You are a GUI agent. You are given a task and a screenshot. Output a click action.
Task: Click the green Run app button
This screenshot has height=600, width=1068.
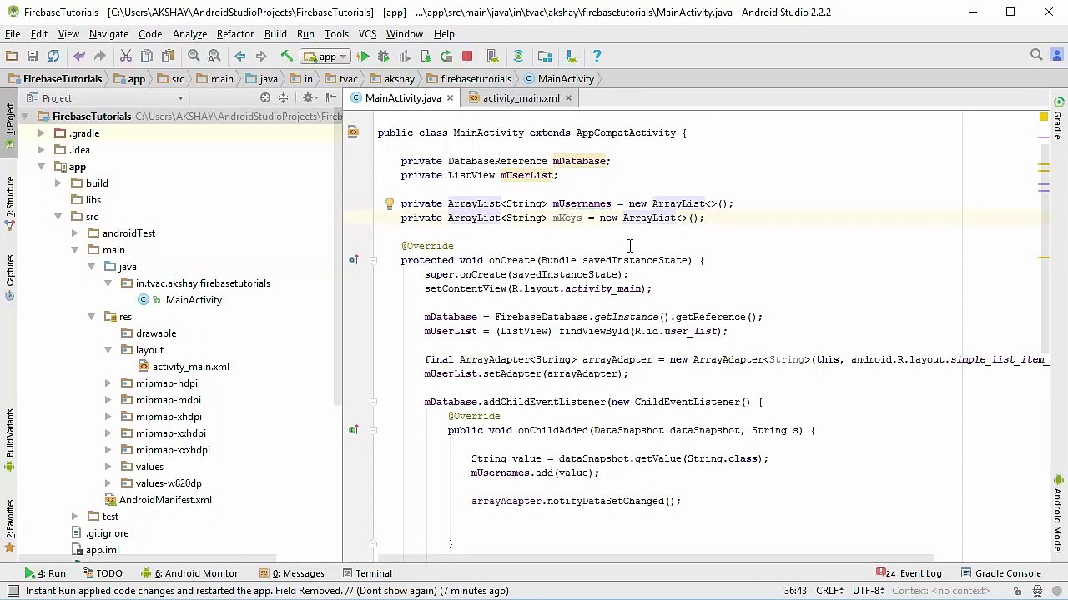pyautogui.click(x=363, y=56)
